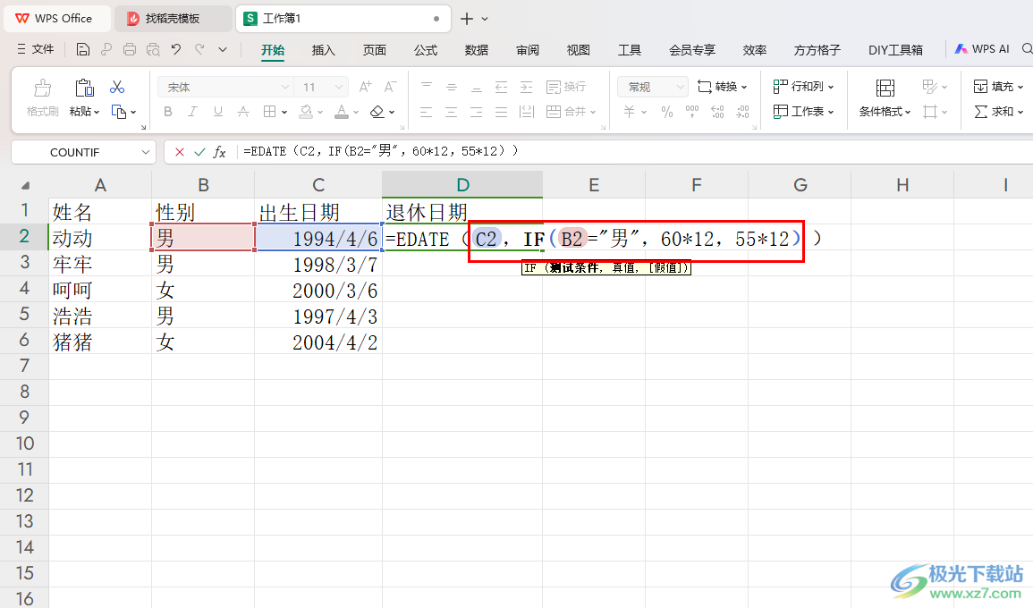The height and width of the screenshot is (608, 1033).
Task: Confirm formula with the green checkmark
Action: (199, 152)
